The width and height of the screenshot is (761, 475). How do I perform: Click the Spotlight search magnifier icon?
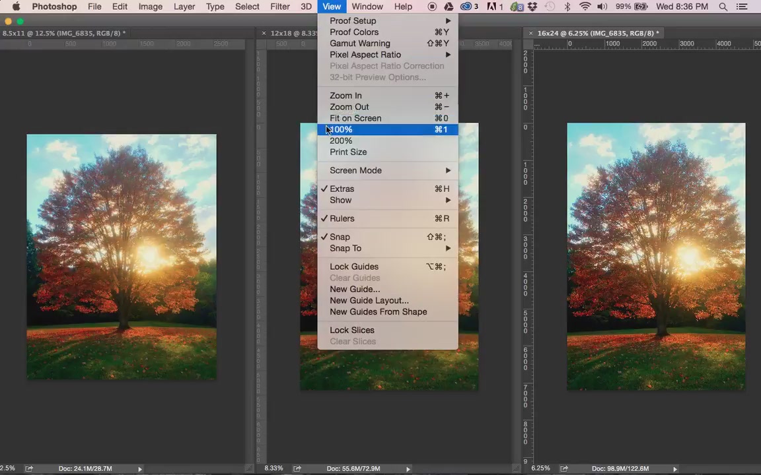pos(723,7)
